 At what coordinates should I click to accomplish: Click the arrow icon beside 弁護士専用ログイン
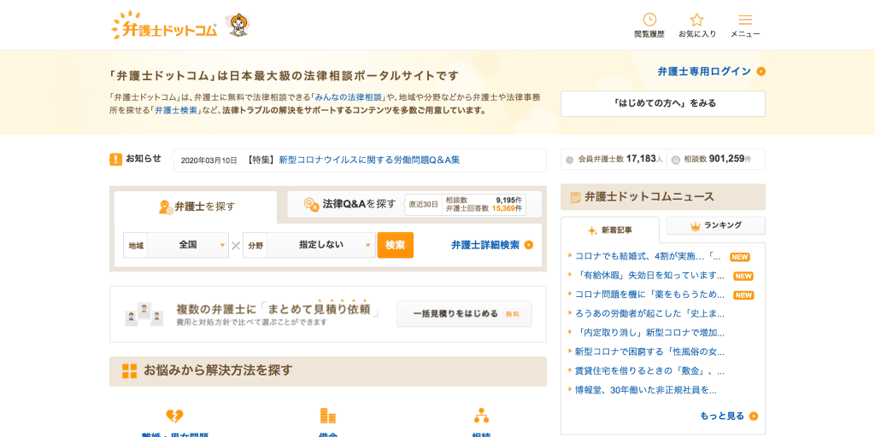pos(761,72)
